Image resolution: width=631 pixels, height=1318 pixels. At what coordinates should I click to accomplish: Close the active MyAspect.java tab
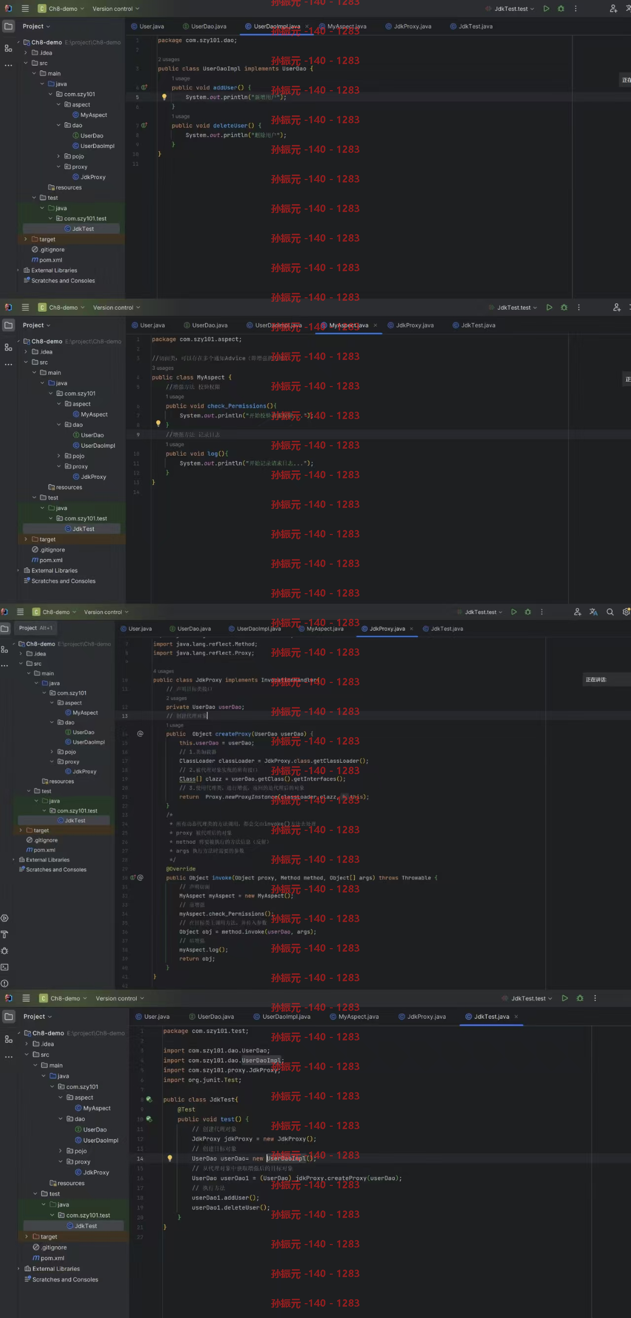tap(375, 325)
